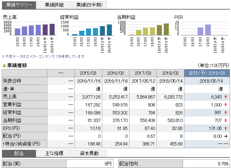Click the 18/03 bar in PER chart
The width and height of the screenshot is (231, 168).
pos(208,30)
